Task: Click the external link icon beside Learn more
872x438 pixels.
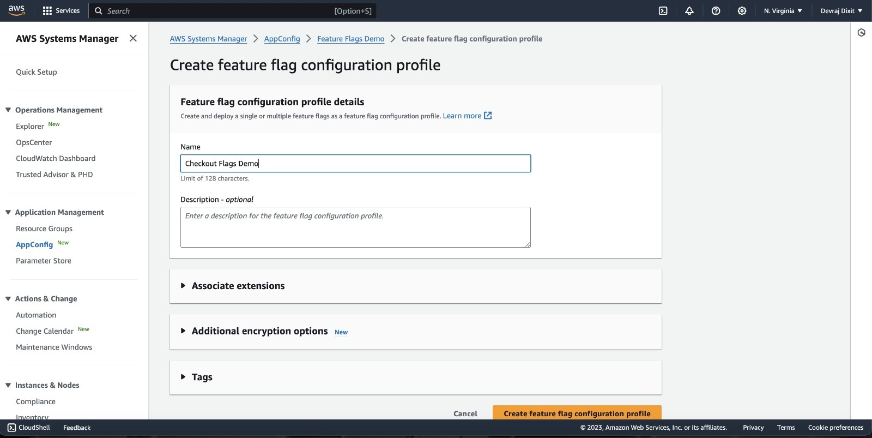Action: pos(488,116)
